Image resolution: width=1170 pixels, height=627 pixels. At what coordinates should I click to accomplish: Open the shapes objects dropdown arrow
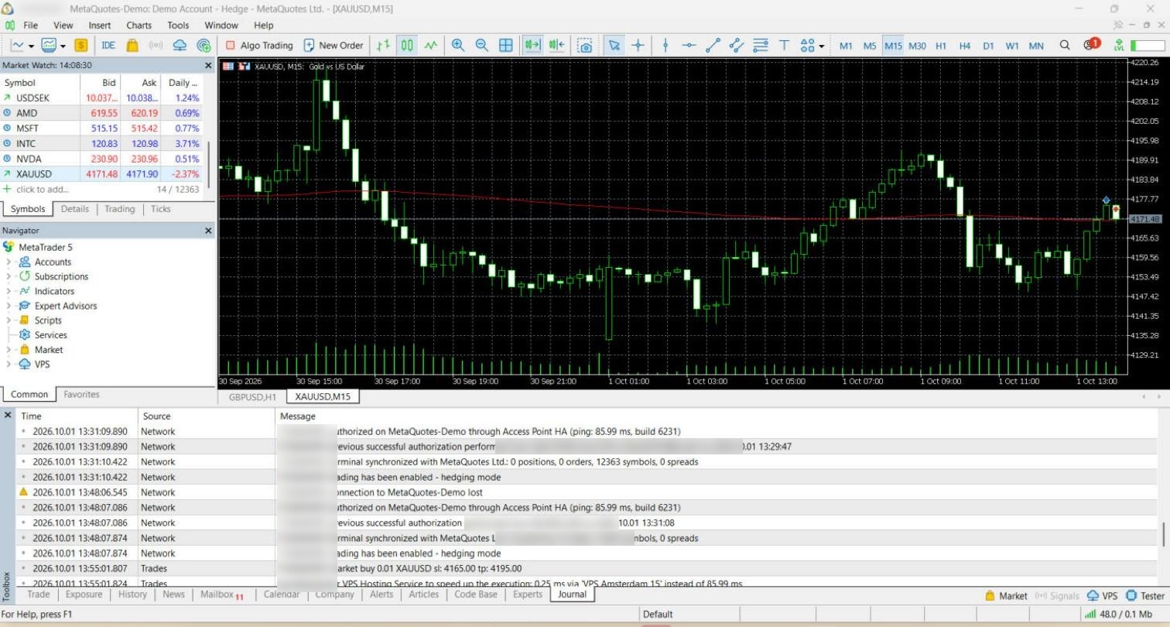[x=821, y=46]
